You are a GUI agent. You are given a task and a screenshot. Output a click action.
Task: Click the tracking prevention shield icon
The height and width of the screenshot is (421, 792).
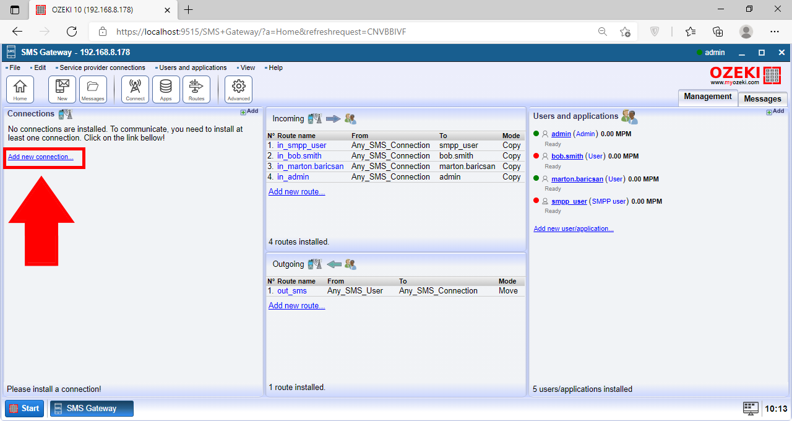tap(655, 32)
